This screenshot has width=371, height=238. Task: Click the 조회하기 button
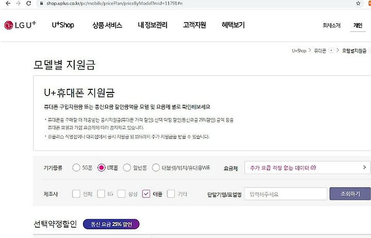click(350, 194)
